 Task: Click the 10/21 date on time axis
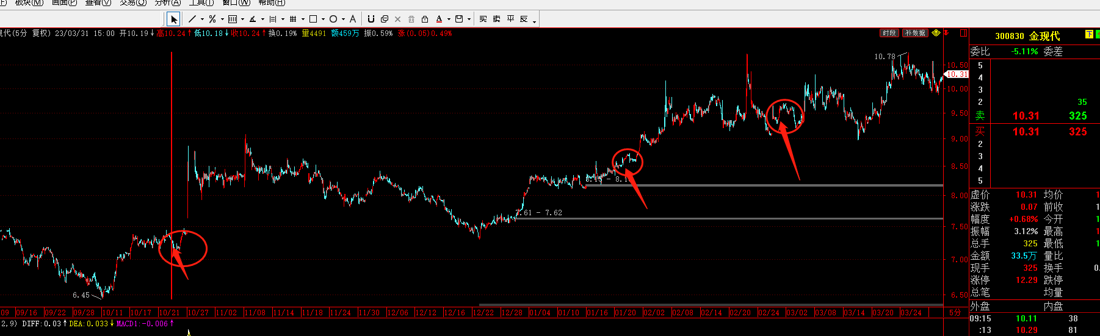[169, 313]
